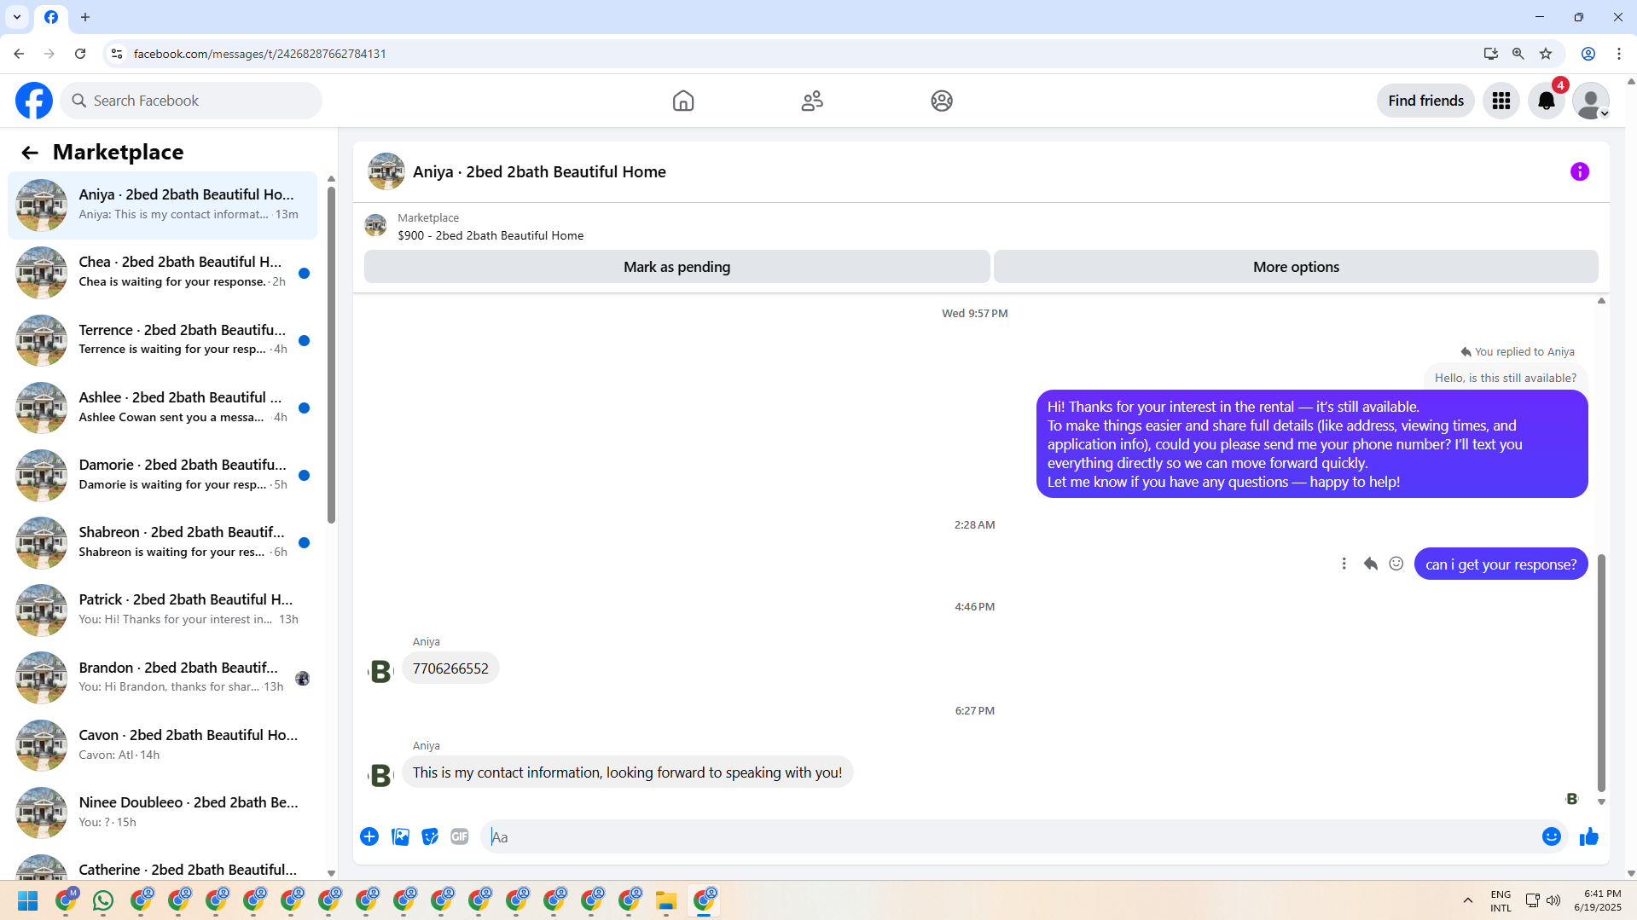
Task: Open Ashlee's conversation in the list
Action: click(162, 408)
